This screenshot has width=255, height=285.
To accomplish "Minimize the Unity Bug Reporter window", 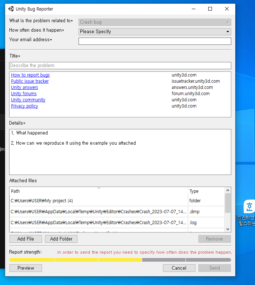I will (x=194, y=9).
